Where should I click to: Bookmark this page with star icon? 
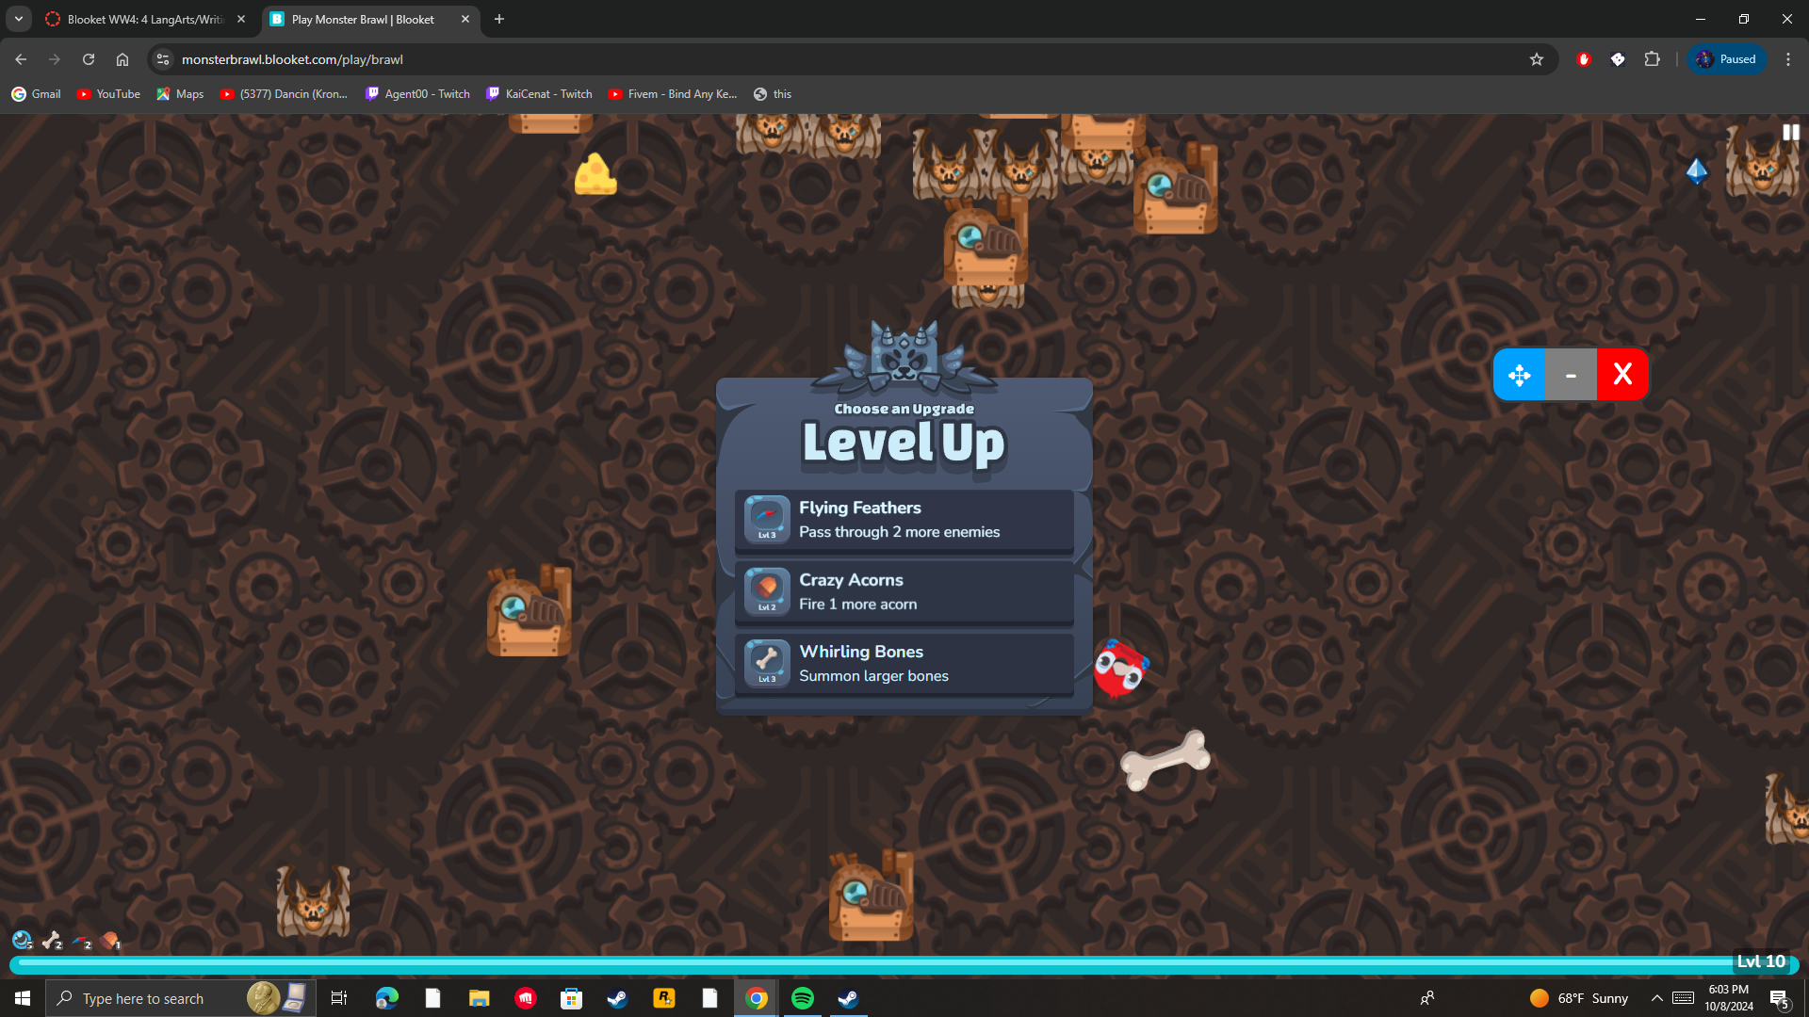[1537, 59]
